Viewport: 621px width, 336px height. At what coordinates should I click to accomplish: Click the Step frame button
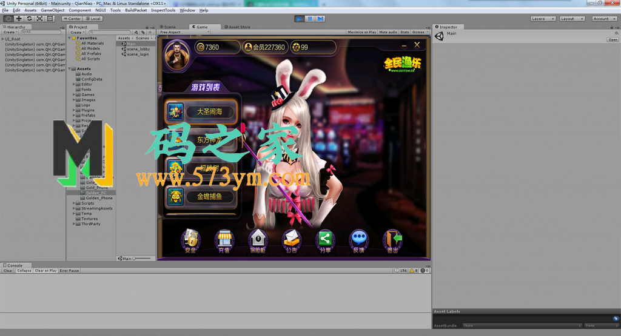(x=320, y=19)
